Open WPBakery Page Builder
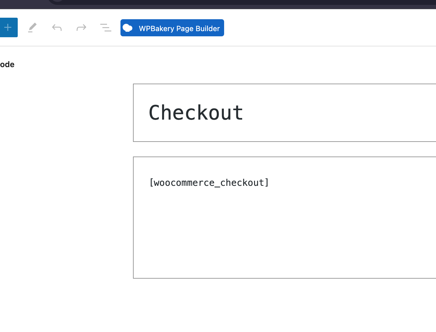Viewport: 436px width, 332px height. coord(172,28)
